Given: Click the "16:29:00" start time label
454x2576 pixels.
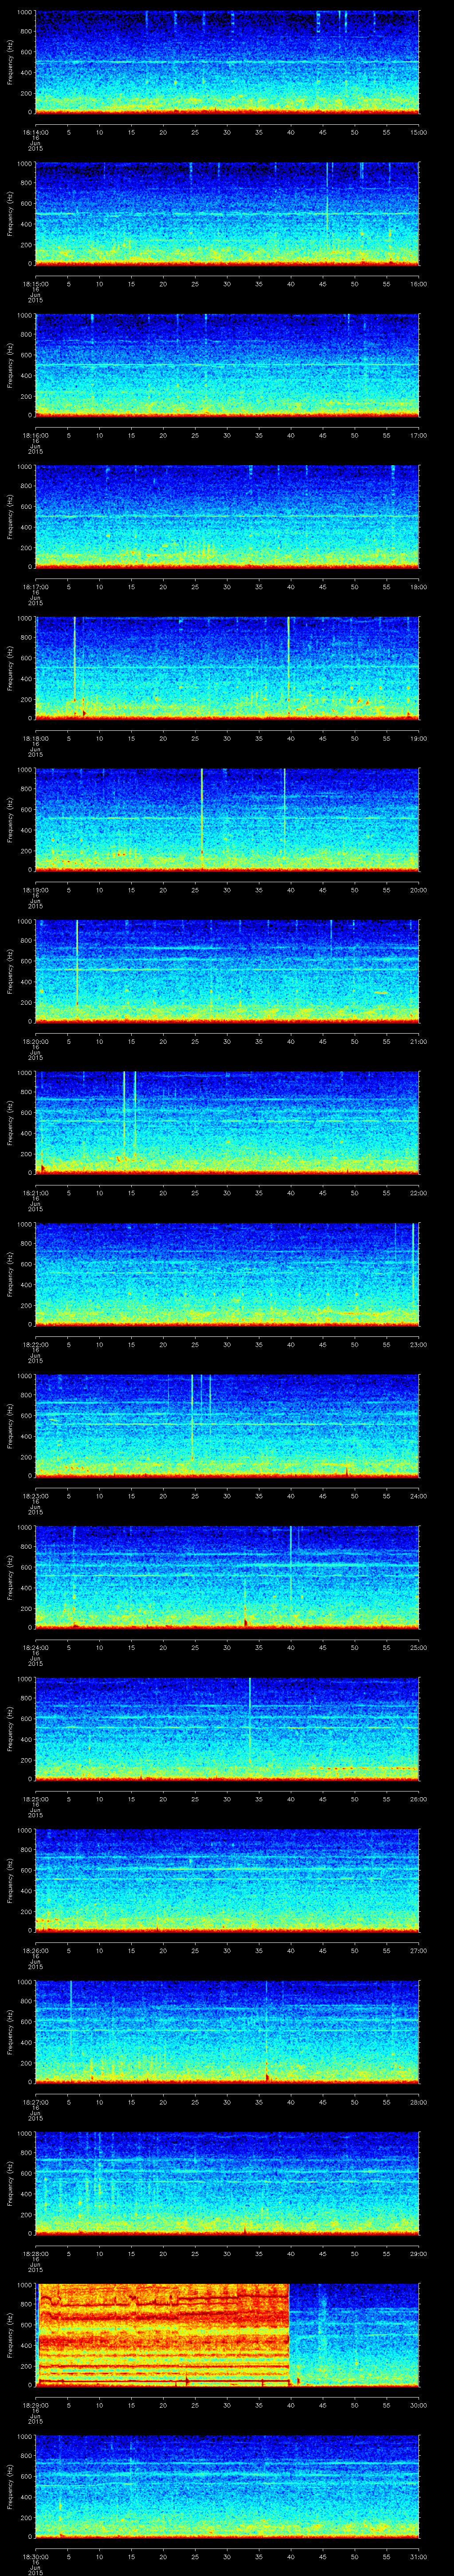Looking at the screenshot, I should tap(35, 2404).
